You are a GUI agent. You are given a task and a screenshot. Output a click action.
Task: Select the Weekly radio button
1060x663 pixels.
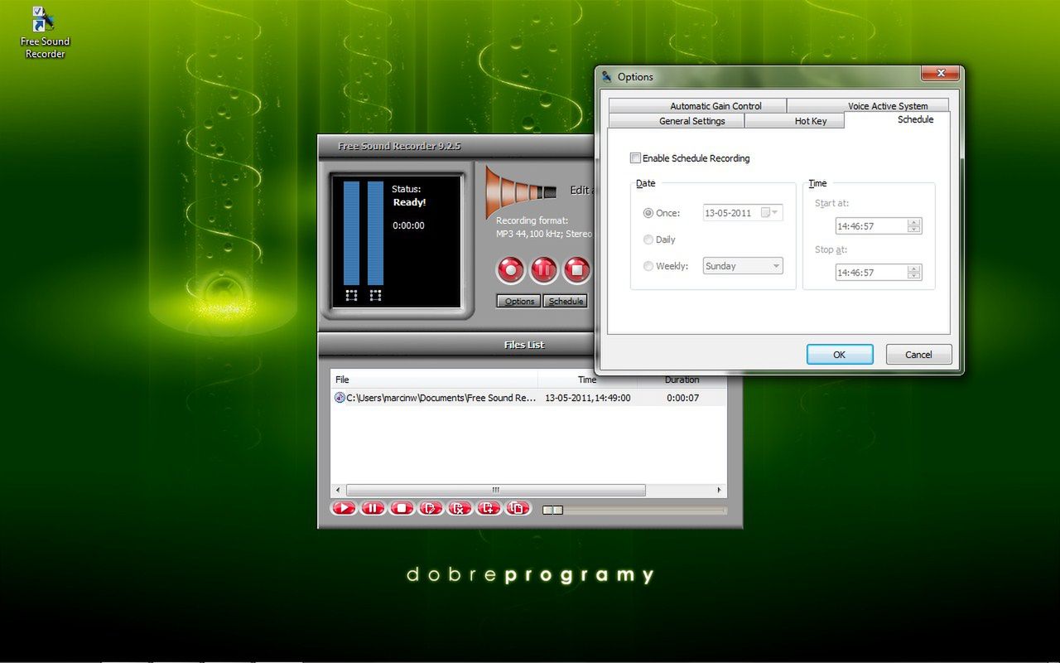click(648, 266)
